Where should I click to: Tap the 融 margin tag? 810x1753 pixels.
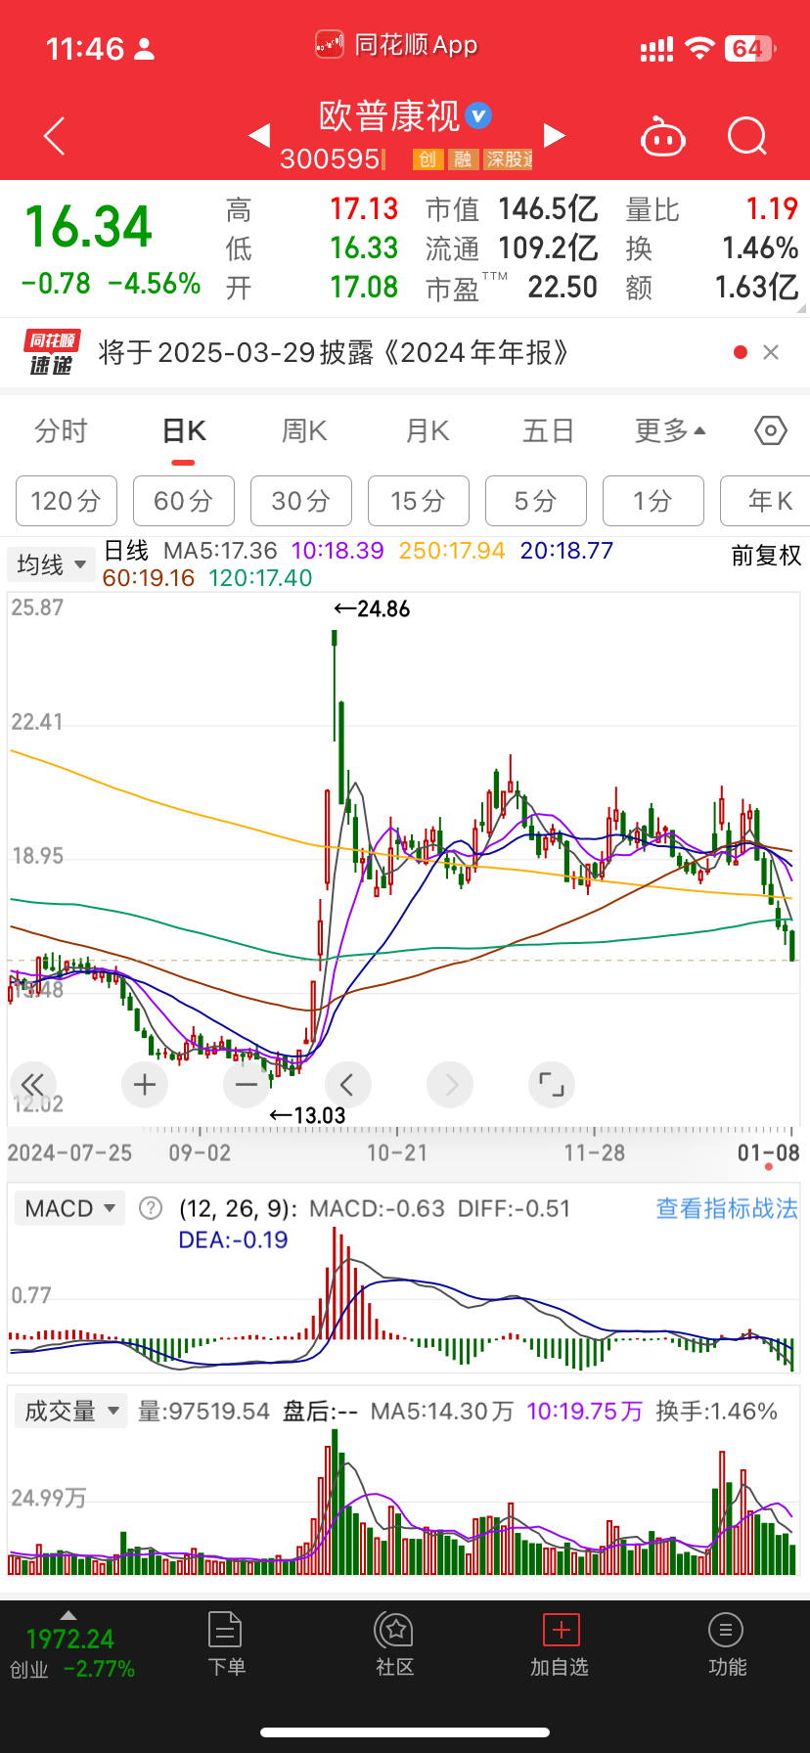pos(463,159)
